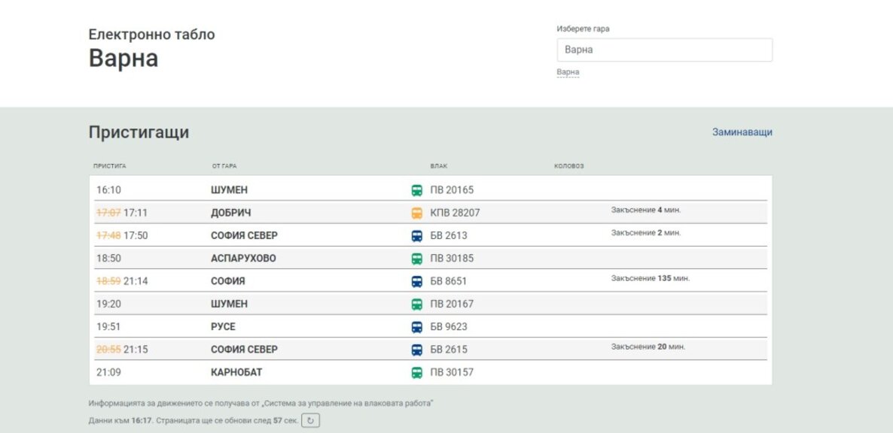
Task: Click the 4 min delay notice
Action: pos(646,210)
